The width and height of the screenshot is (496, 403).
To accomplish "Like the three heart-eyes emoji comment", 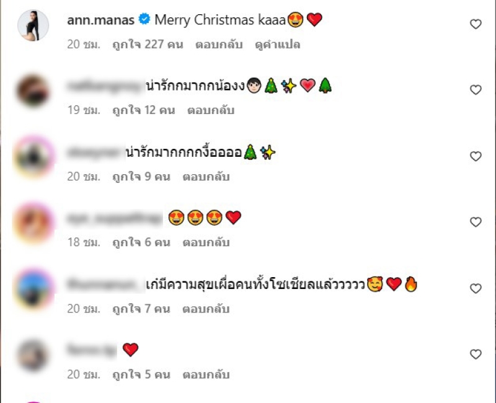I will (x=476, y=222).
